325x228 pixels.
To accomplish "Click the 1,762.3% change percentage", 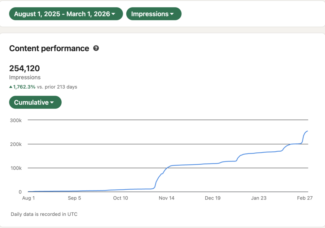I will pyautogui.click(x=25, y=87).
